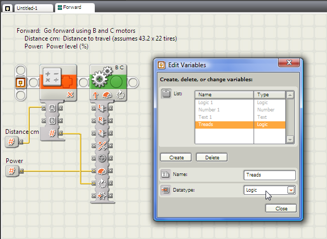Click the Power gauge plug on Move block
This screenshot has height=239, width=327.
(102, 171)
